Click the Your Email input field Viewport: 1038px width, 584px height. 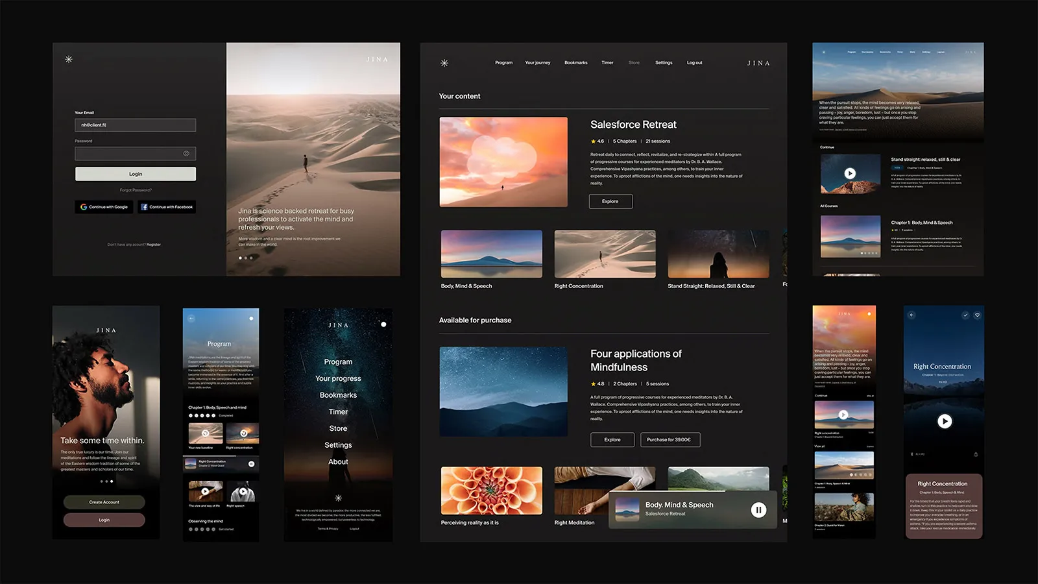[135, 125]
